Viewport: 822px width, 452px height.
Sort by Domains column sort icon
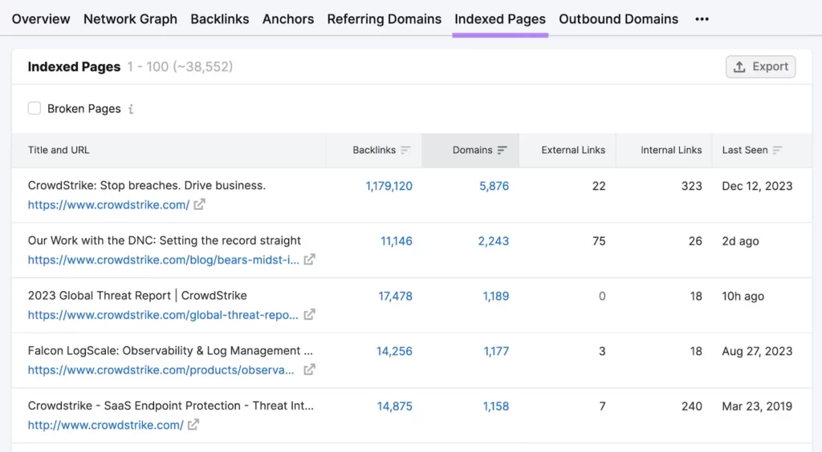(x=503, y=150)
